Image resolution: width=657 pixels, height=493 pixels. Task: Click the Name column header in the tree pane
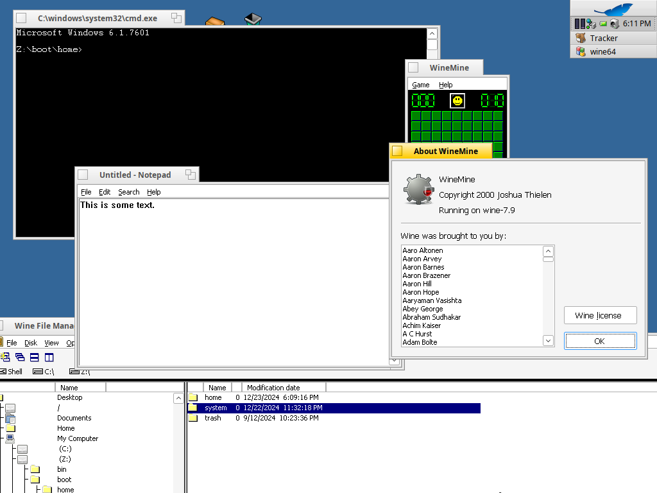tap(80, 388)
